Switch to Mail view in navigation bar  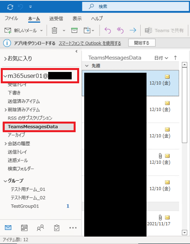tap(8, 228)
